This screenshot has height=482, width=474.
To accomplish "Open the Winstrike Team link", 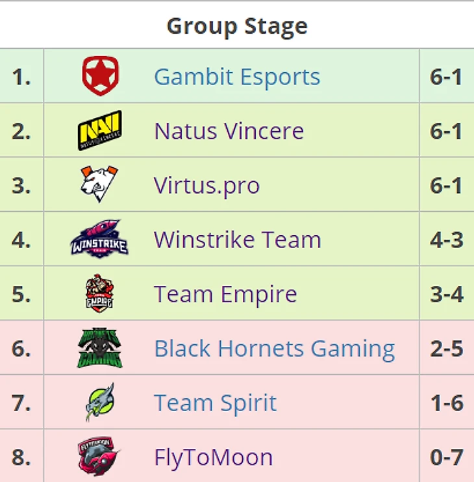I will pyautogui.click(x=237, y=240).
